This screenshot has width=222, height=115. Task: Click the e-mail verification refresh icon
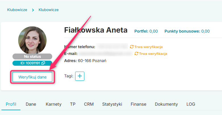tap(136, 54)
